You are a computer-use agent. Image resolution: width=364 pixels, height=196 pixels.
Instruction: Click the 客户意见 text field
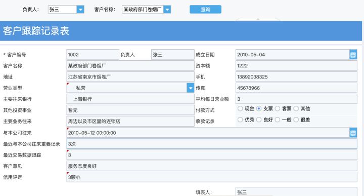click(212, 166)
